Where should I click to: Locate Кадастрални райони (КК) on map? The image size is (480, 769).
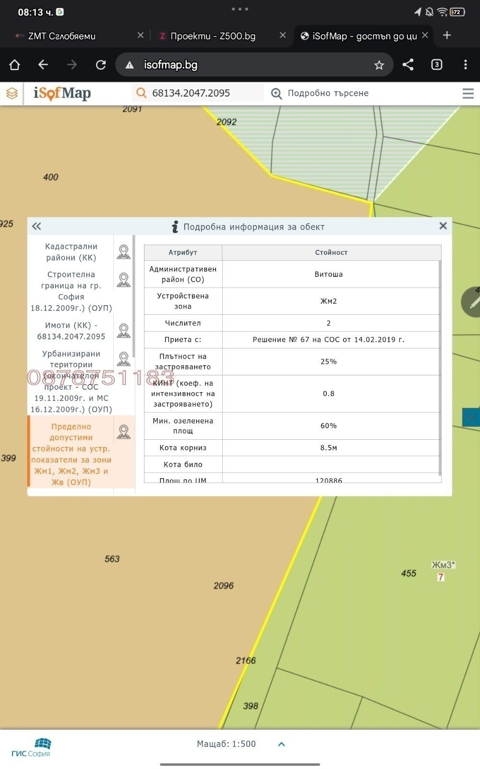coord(124,252)
